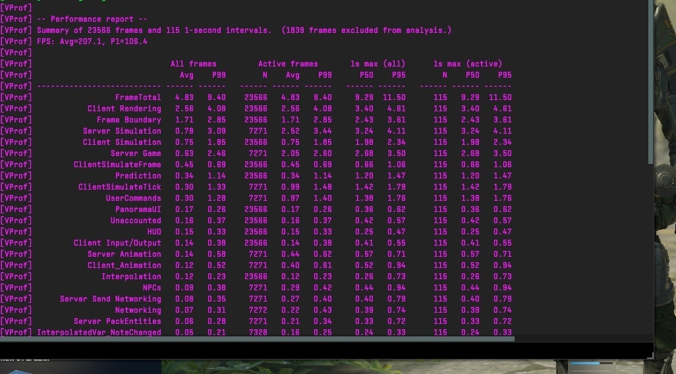
Task: Click the 'Active frames' column header
Action: pos(288,65)
